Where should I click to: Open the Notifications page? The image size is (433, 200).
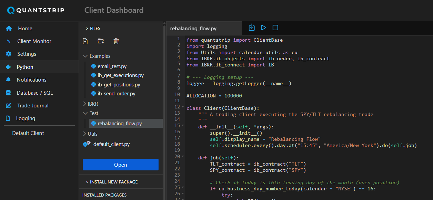click(x=31, y=80)
